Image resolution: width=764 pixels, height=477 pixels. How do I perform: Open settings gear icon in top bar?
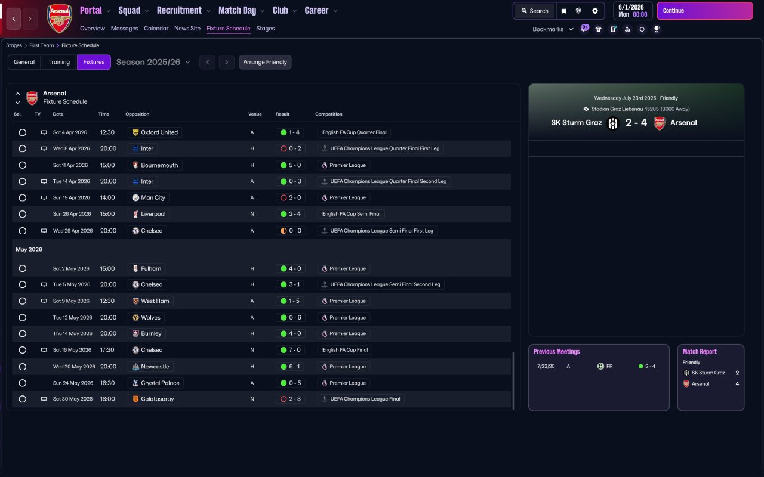(595, 11)
